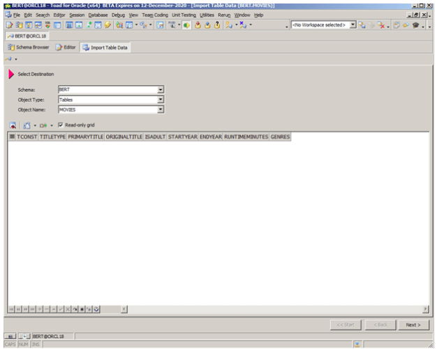Image resolution: width=437 pixels, height=349 pixels.
Task: Click the user icon in bottom status bar
Action: pos(357,345)
